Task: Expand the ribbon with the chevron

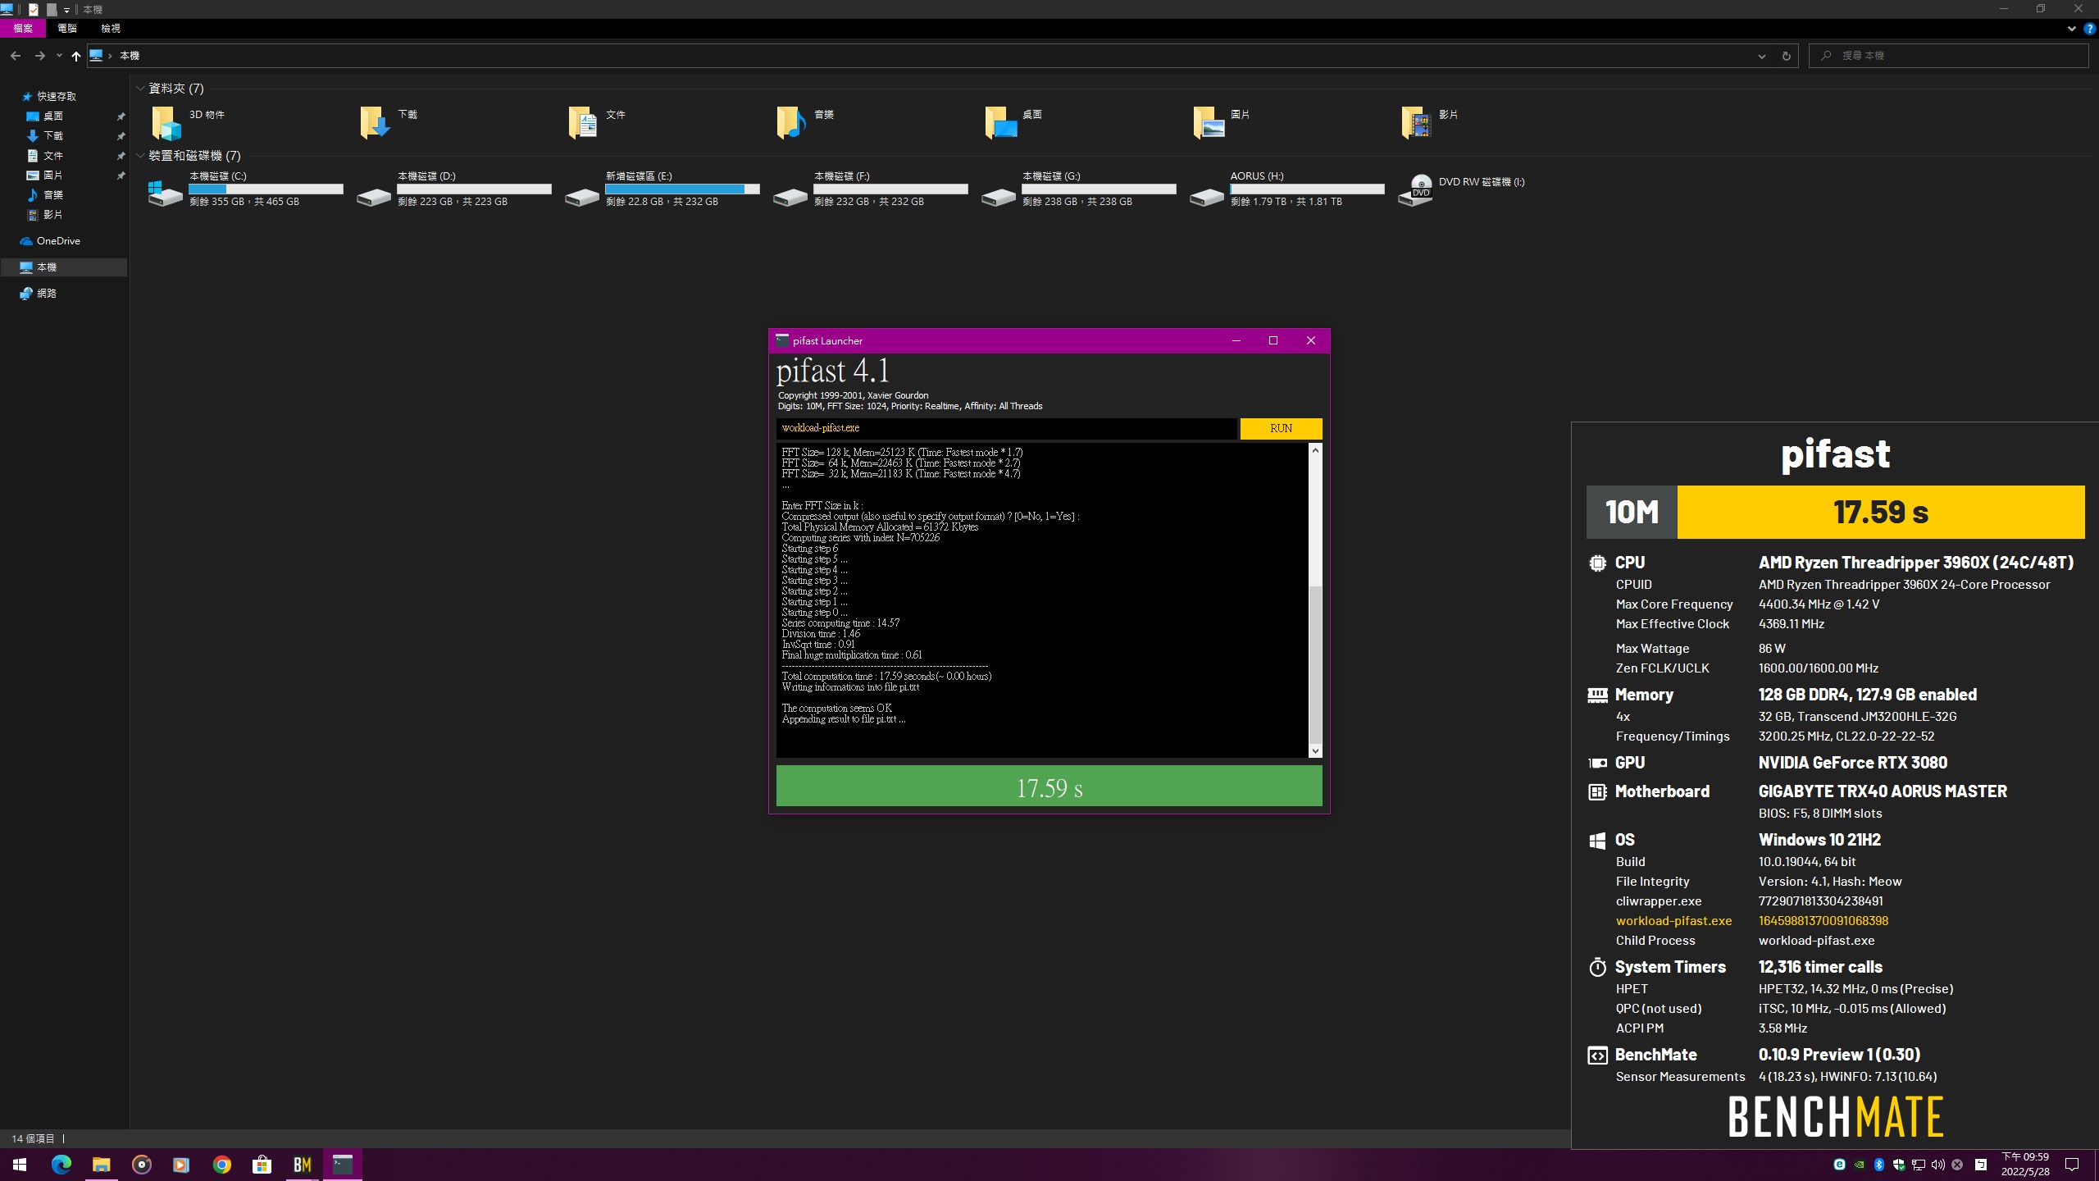Action: [x=2072, y=29]
